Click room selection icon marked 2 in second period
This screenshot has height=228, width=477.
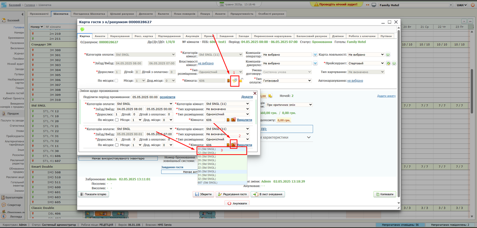coord(233,145)
